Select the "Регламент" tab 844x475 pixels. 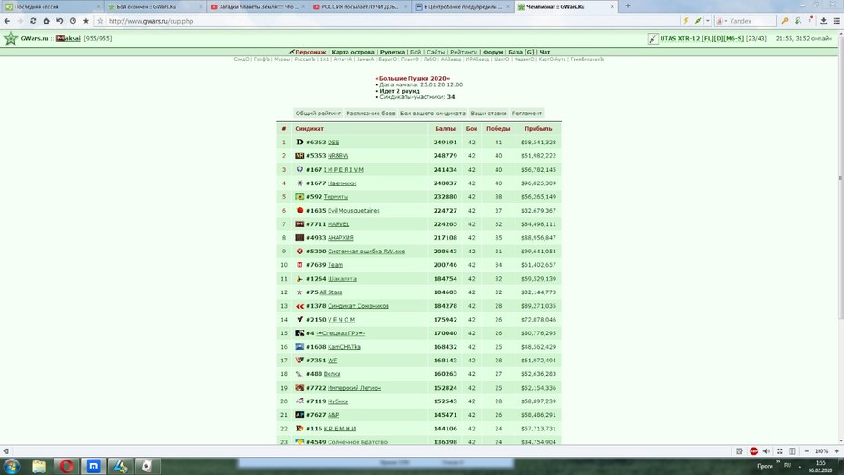526,114
